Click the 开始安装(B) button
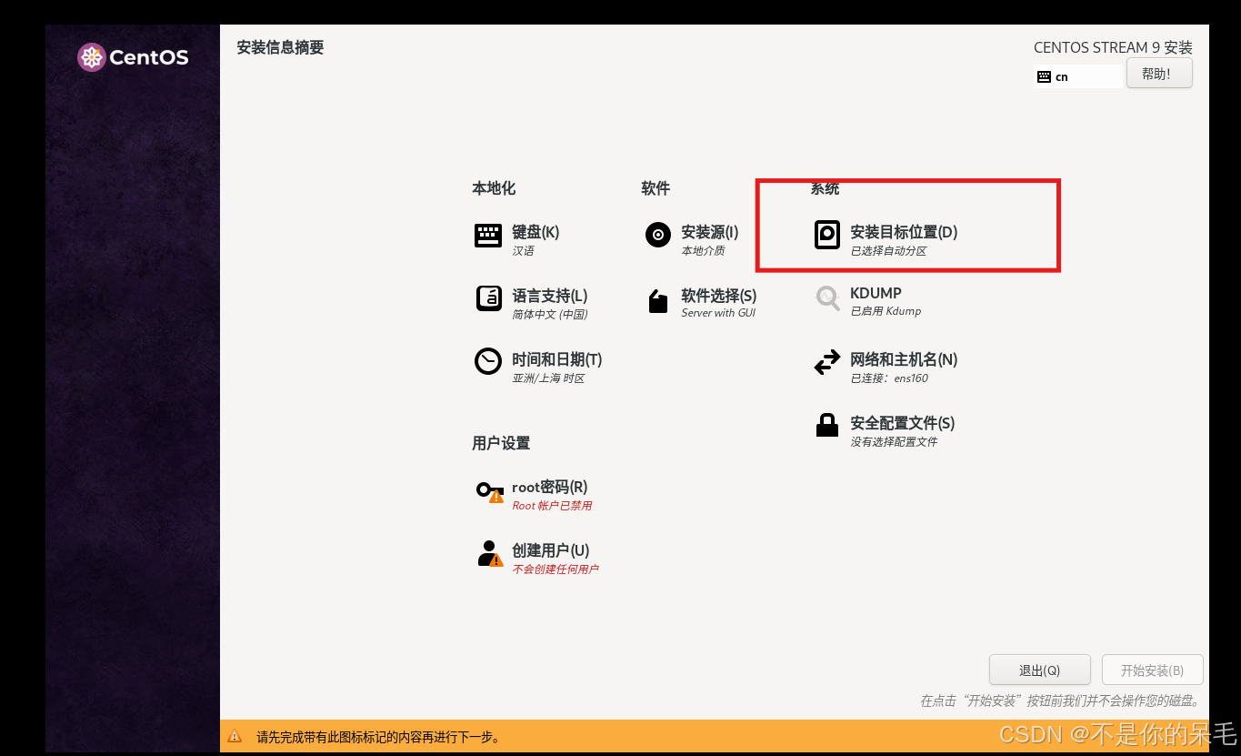1241x756 pixels. (x=1152, y=670)
